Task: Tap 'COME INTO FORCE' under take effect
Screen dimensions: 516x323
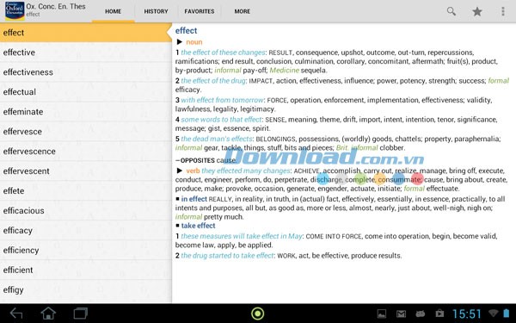Action: 334,236
